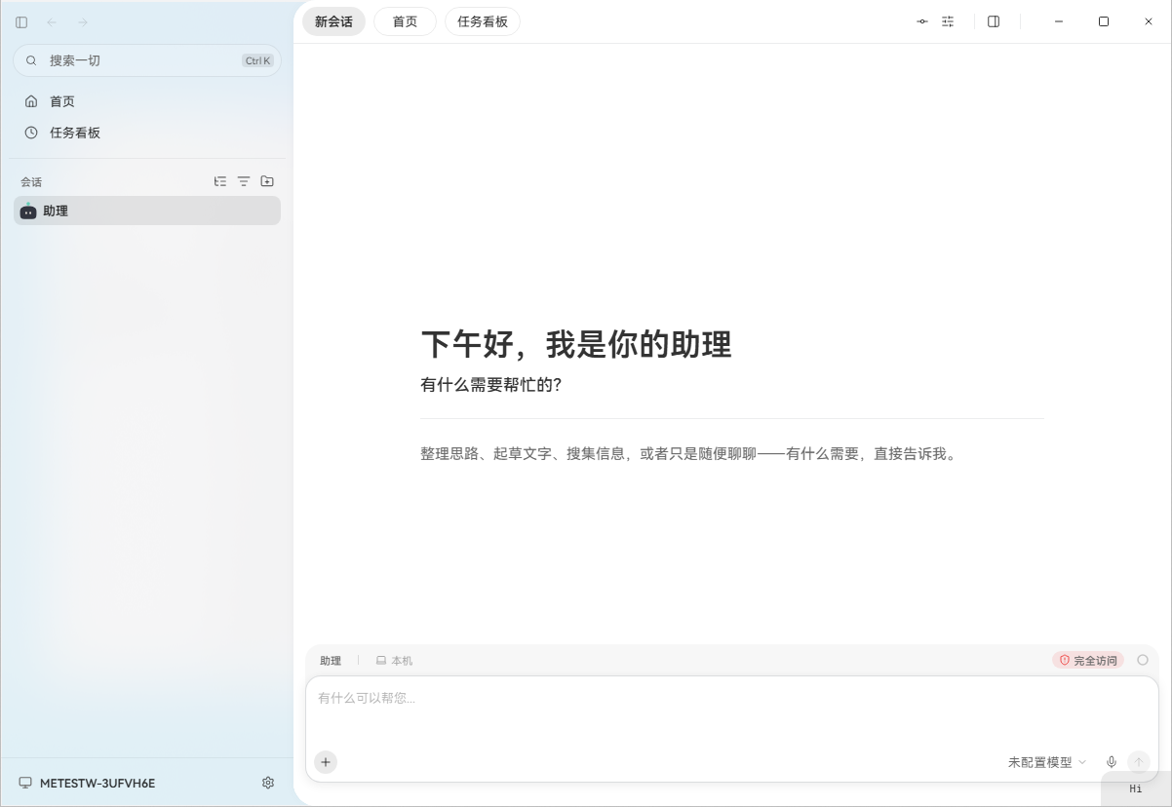Viewport: 1172px width, 807px height.
Task: Collapse the left sidebar with the panel icon
Action: pyautogui.click(x=21, y=21)
